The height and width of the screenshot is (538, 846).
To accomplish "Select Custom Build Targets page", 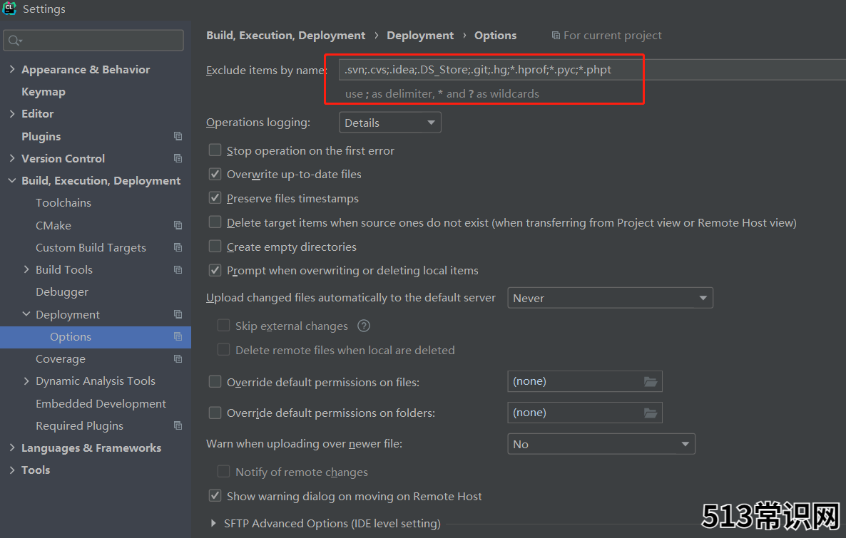I will (x=91, y=247).
